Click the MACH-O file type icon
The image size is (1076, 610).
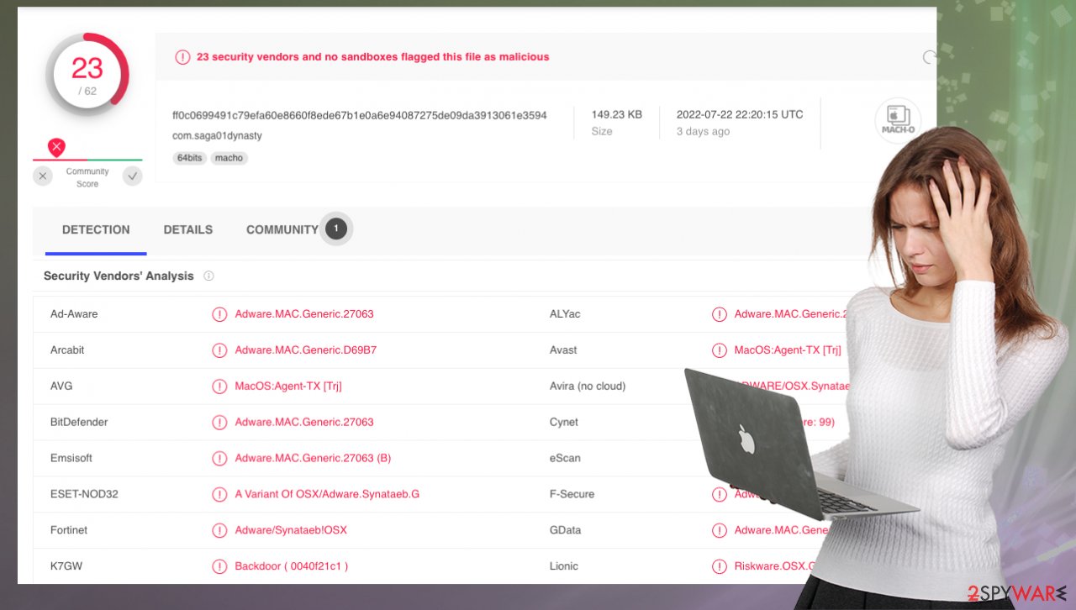pyautogui.click(x=898, y=120)
